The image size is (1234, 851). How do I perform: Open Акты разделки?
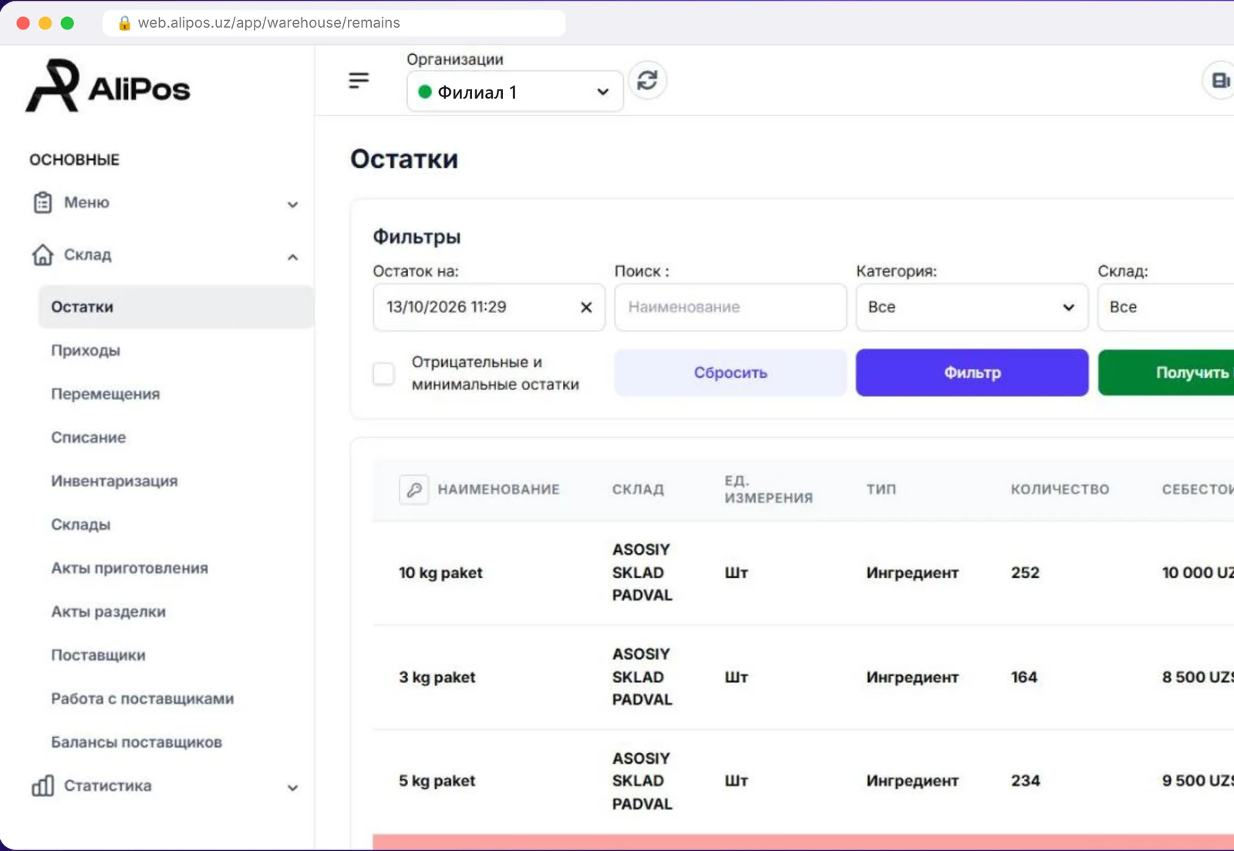coord(109,612)
